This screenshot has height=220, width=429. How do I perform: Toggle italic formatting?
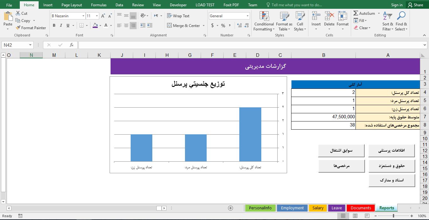tap(60, 25)
